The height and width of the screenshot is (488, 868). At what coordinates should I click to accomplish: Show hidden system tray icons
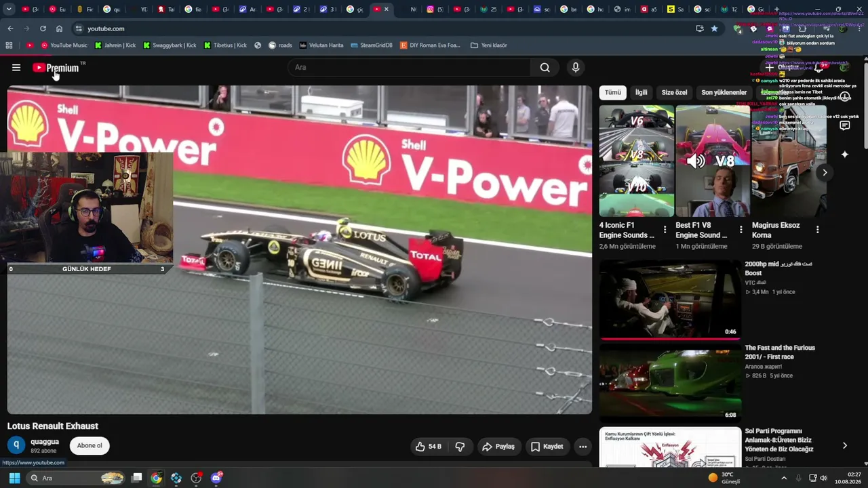[785, 478]
